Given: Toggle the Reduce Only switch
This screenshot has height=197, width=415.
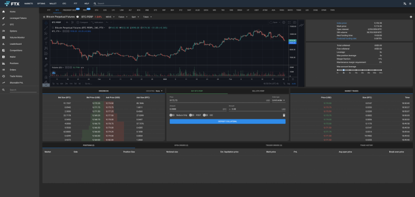Looking at the screenshot, I should click(x=172, y=115).
